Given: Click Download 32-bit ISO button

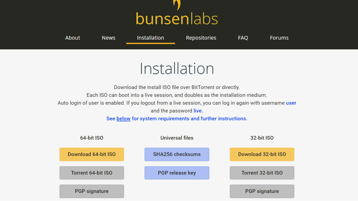Looking at the screenshot, I should [x=262, y=154].
